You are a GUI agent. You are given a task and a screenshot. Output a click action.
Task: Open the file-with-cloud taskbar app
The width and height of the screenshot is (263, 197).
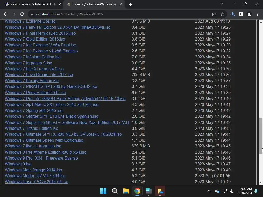[160, 191]
